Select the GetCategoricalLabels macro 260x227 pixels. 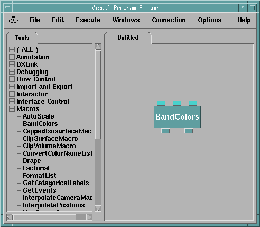(x=56, y=183)
